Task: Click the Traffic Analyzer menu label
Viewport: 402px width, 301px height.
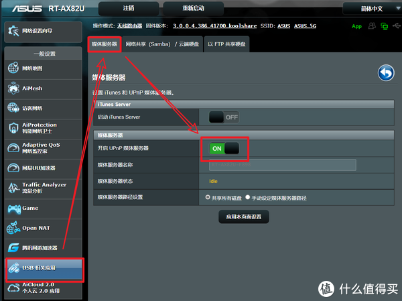Action: (x=44, y=188)
